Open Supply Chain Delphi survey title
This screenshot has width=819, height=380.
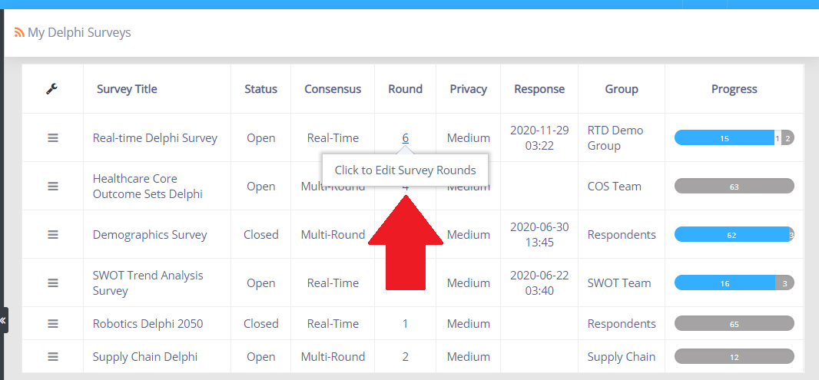(x=145, y=357)
